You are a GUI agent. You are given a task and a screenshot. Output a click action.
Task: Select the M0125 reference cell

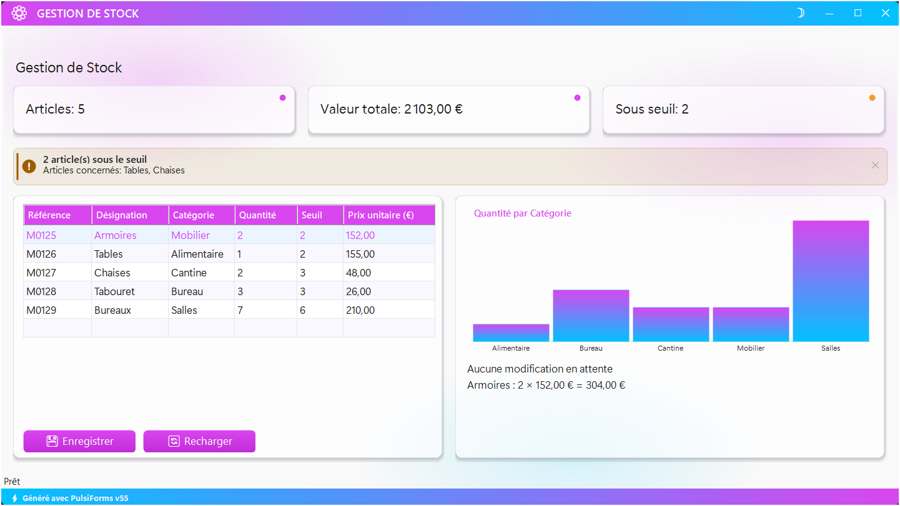(57, 235)
